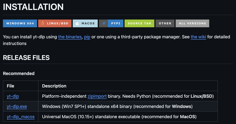Open 'the wiki' link
The width and height of the screenshot is (236, 124).
pos(198,37)
